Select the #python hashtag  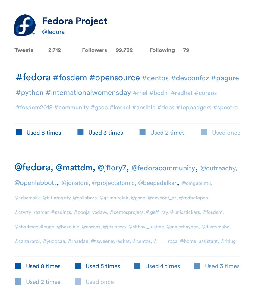click(x=30, y=93)
